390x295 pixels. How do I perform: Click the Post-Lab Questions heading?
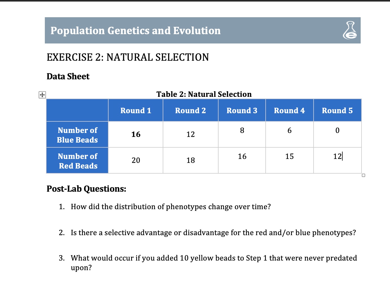coord(86,189)
